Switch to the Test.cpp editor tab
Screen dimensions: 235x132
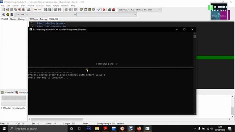pyautogui.click(x=43, y=19)
